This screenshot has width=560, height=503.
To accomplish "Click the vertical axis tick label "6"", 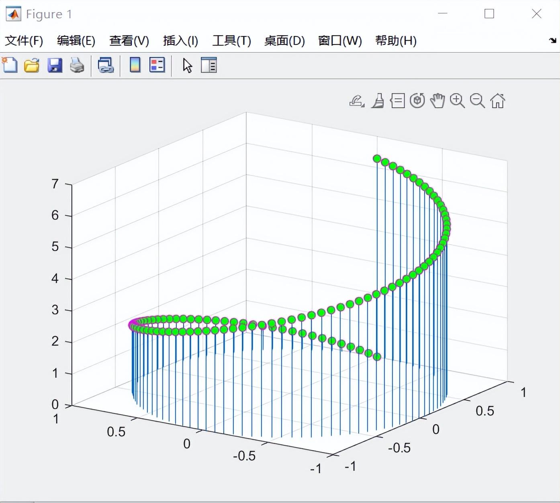I will [x=55, y=215].
